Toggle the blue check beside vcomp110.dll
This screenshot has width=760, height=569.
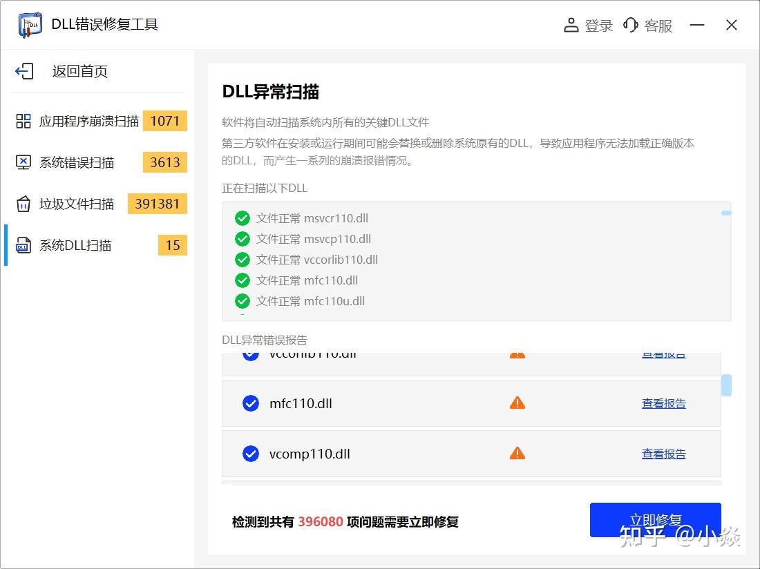pos(250,454)
